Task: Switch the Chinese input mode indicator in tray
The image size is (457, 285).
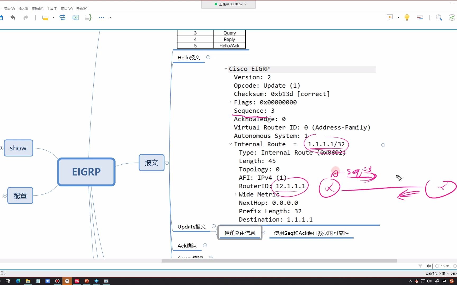Action: tap(444, 281)
